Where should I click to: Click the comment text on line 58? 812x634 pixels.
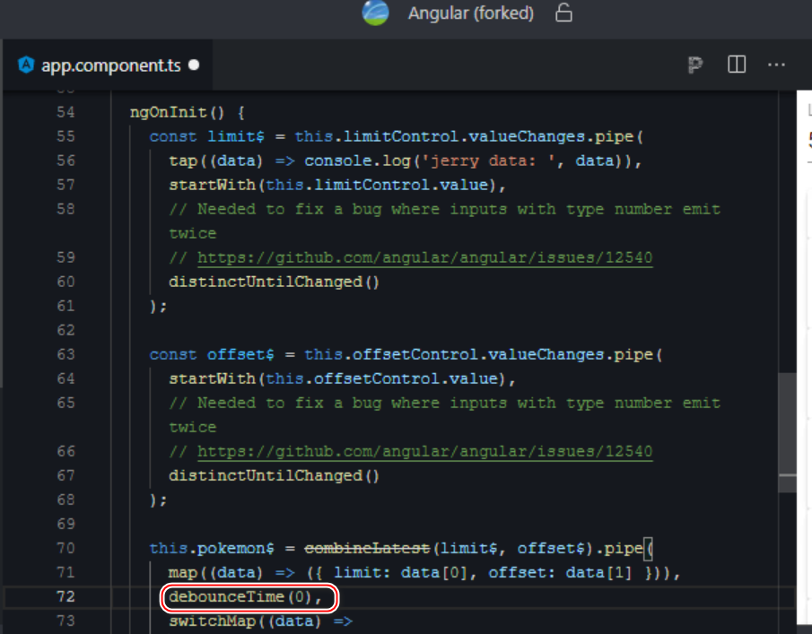[444, 221]
